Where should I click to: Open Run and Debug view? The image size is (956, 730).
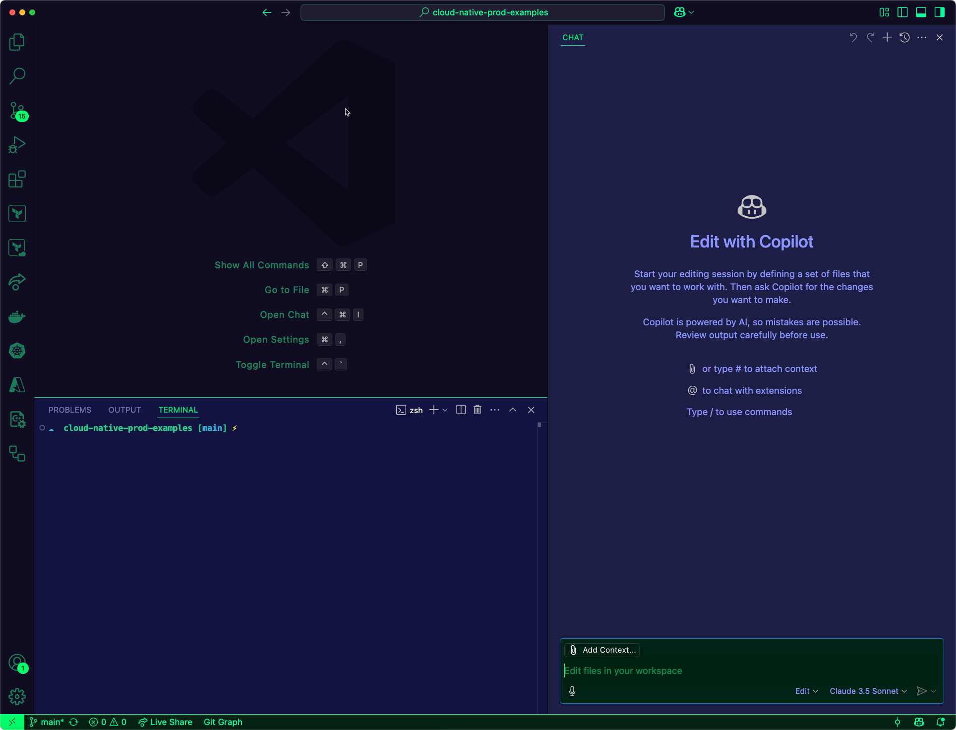17,145
